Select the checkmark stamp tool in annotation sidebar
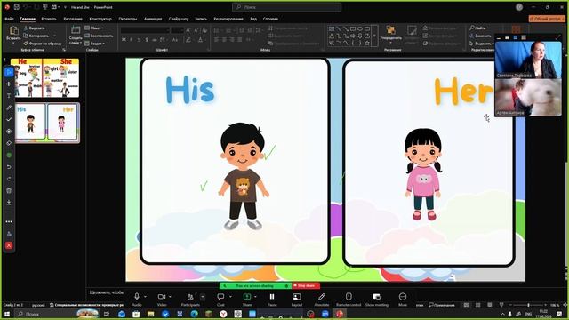Image resolution: width=569 pixels, height=320 pixels. click(9, 119)
